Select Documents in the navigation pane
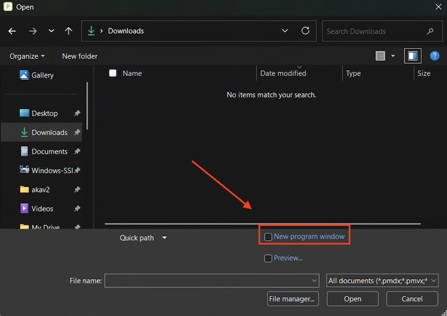447x316 pixels. 49,151
